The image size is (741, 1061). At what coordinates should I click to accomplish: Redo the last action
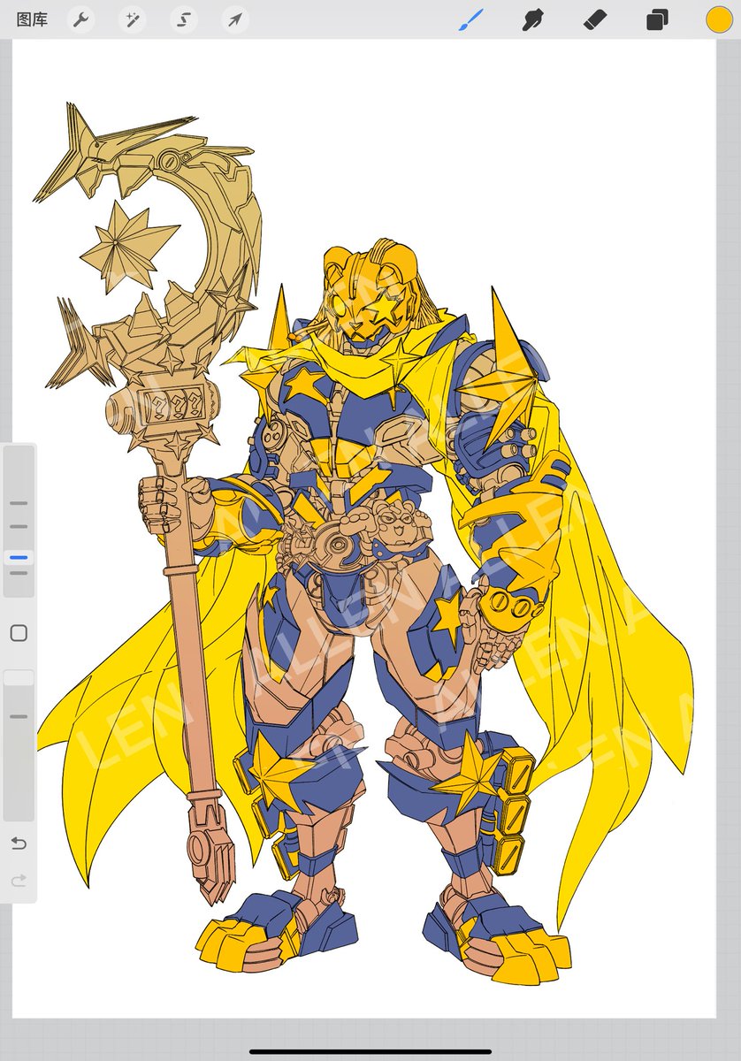[x=19, y=881]
